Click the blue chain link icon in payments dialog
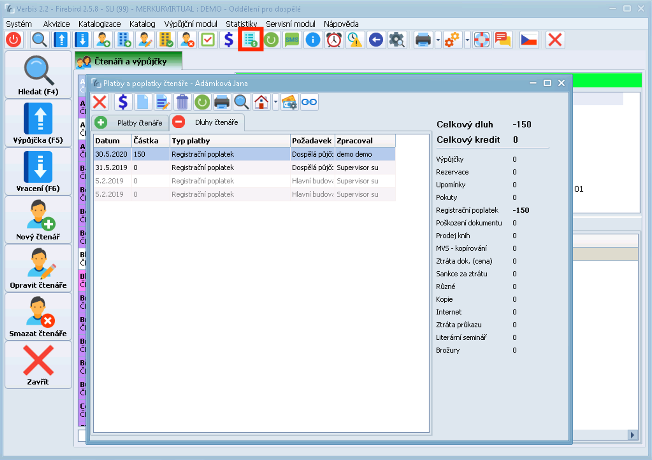Viewport: 652px width, 460px height. click(309, 102)
